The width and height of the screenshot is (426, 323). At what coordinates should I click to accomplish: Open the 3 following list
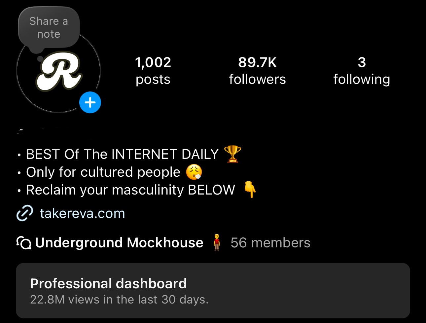click(362, 71)
